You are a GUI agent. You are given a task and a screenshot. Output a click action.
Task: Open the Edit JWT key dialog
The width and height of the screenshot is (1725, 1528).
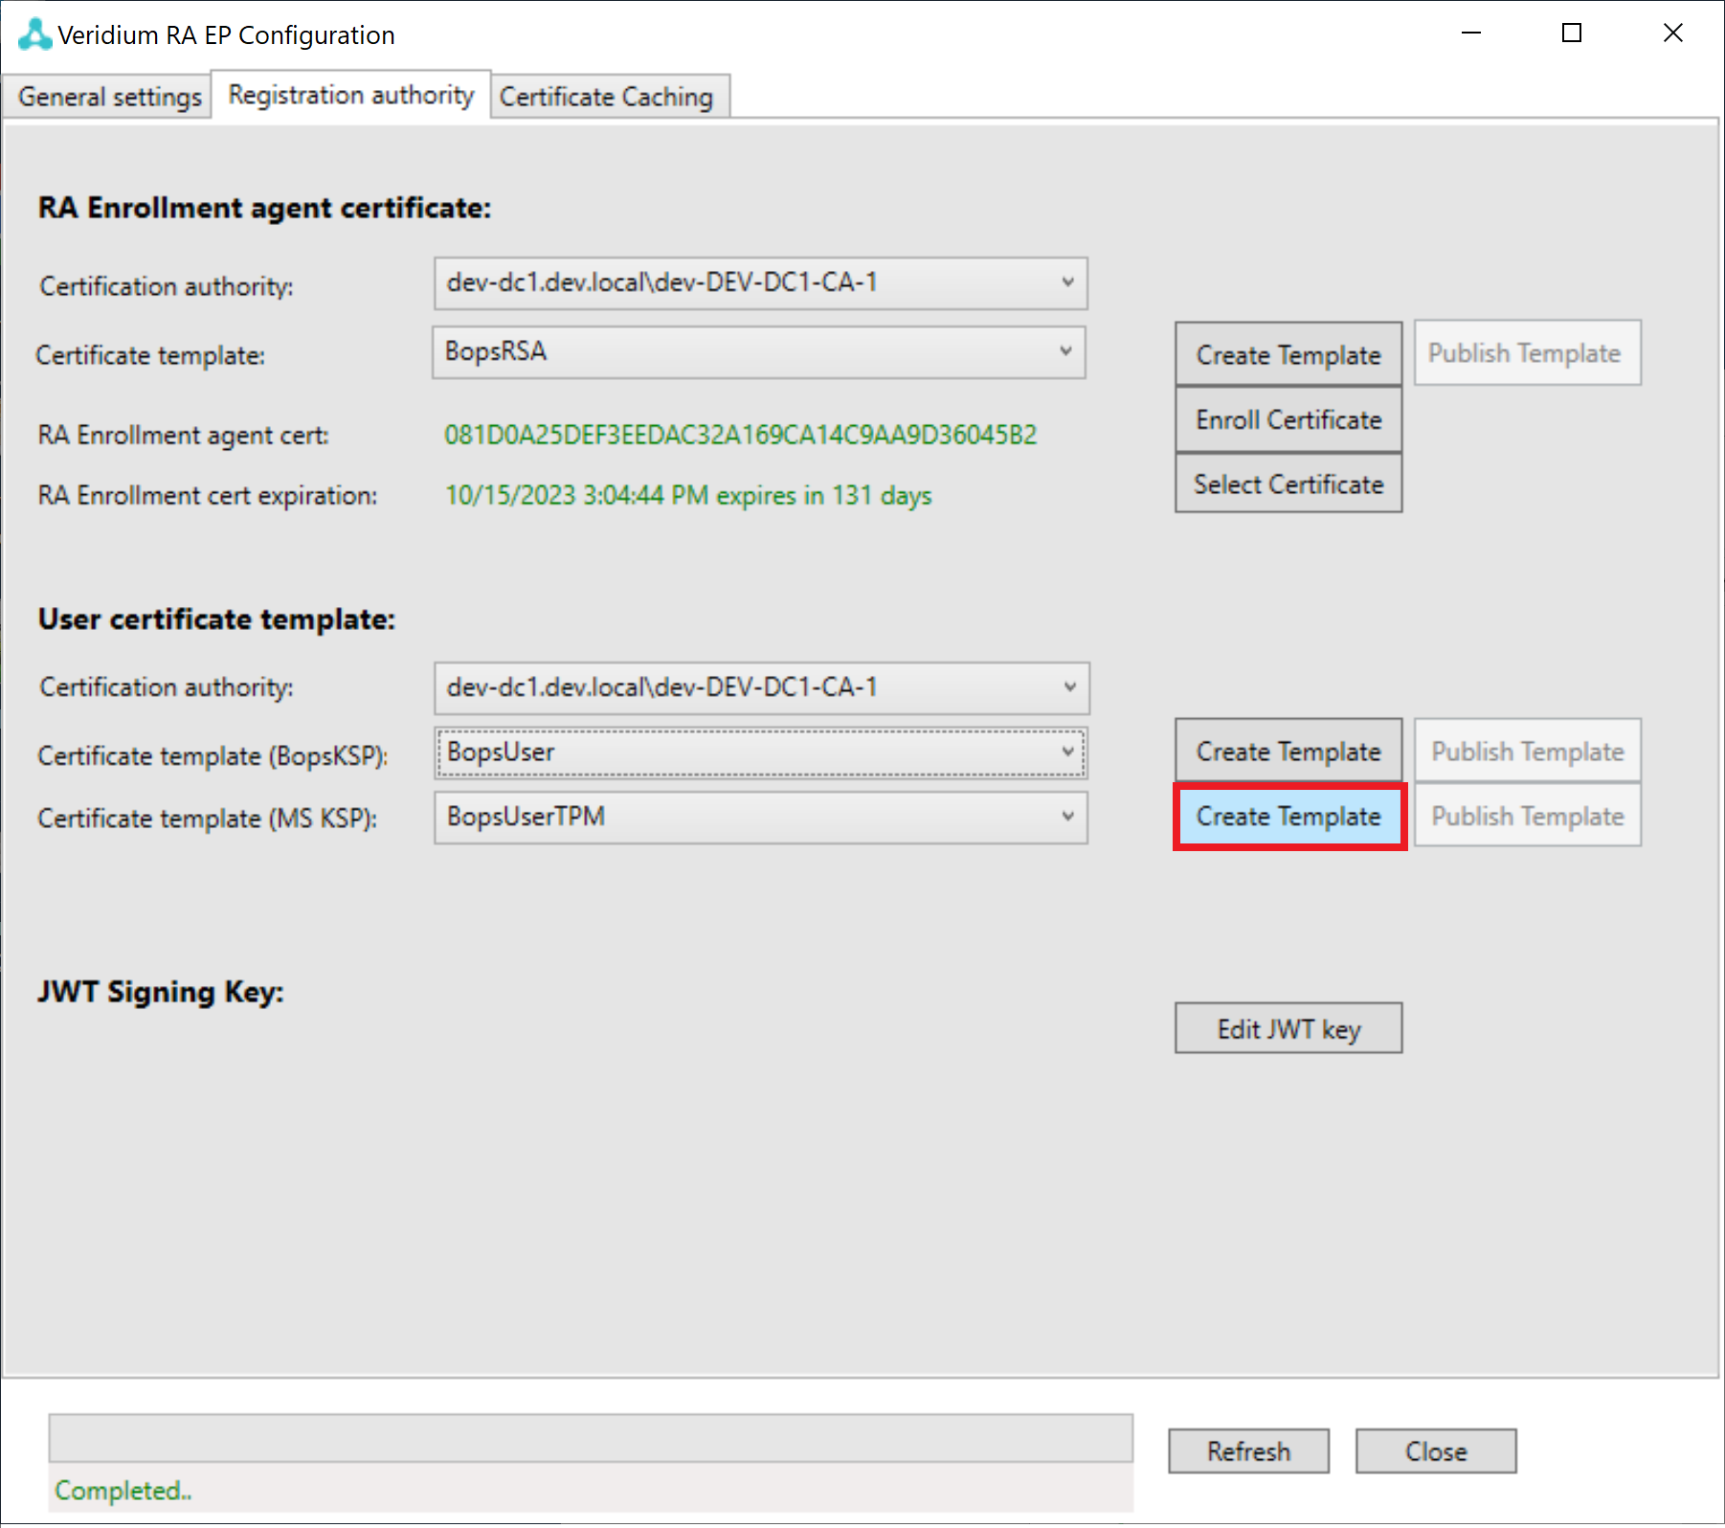pos(1288,1029)
